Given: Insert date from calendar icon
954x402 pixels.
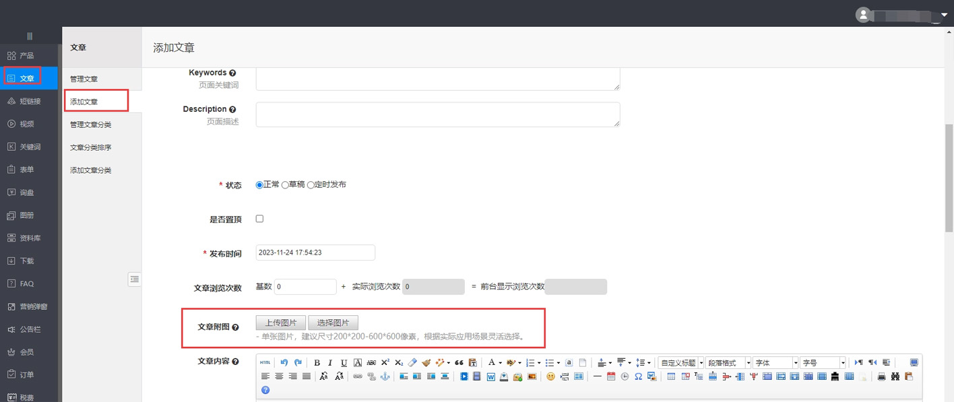Looking at the screenshot, I should click(x=611, y=376).
